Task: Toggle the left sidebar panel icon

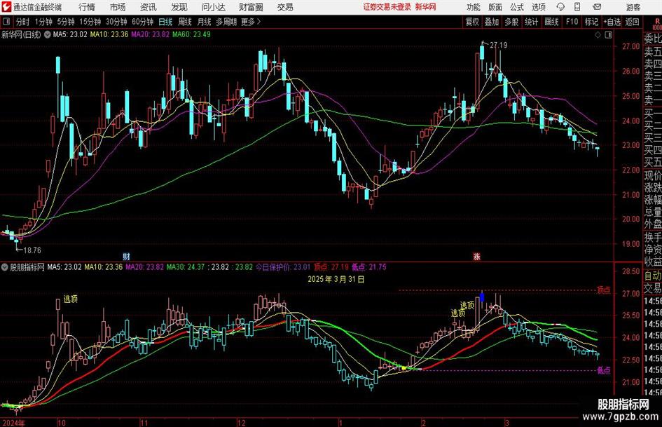Action: 6,22
